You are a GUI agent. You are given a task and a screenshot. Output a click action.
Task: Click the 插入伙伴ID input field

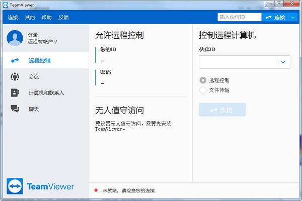coord(239,17)
